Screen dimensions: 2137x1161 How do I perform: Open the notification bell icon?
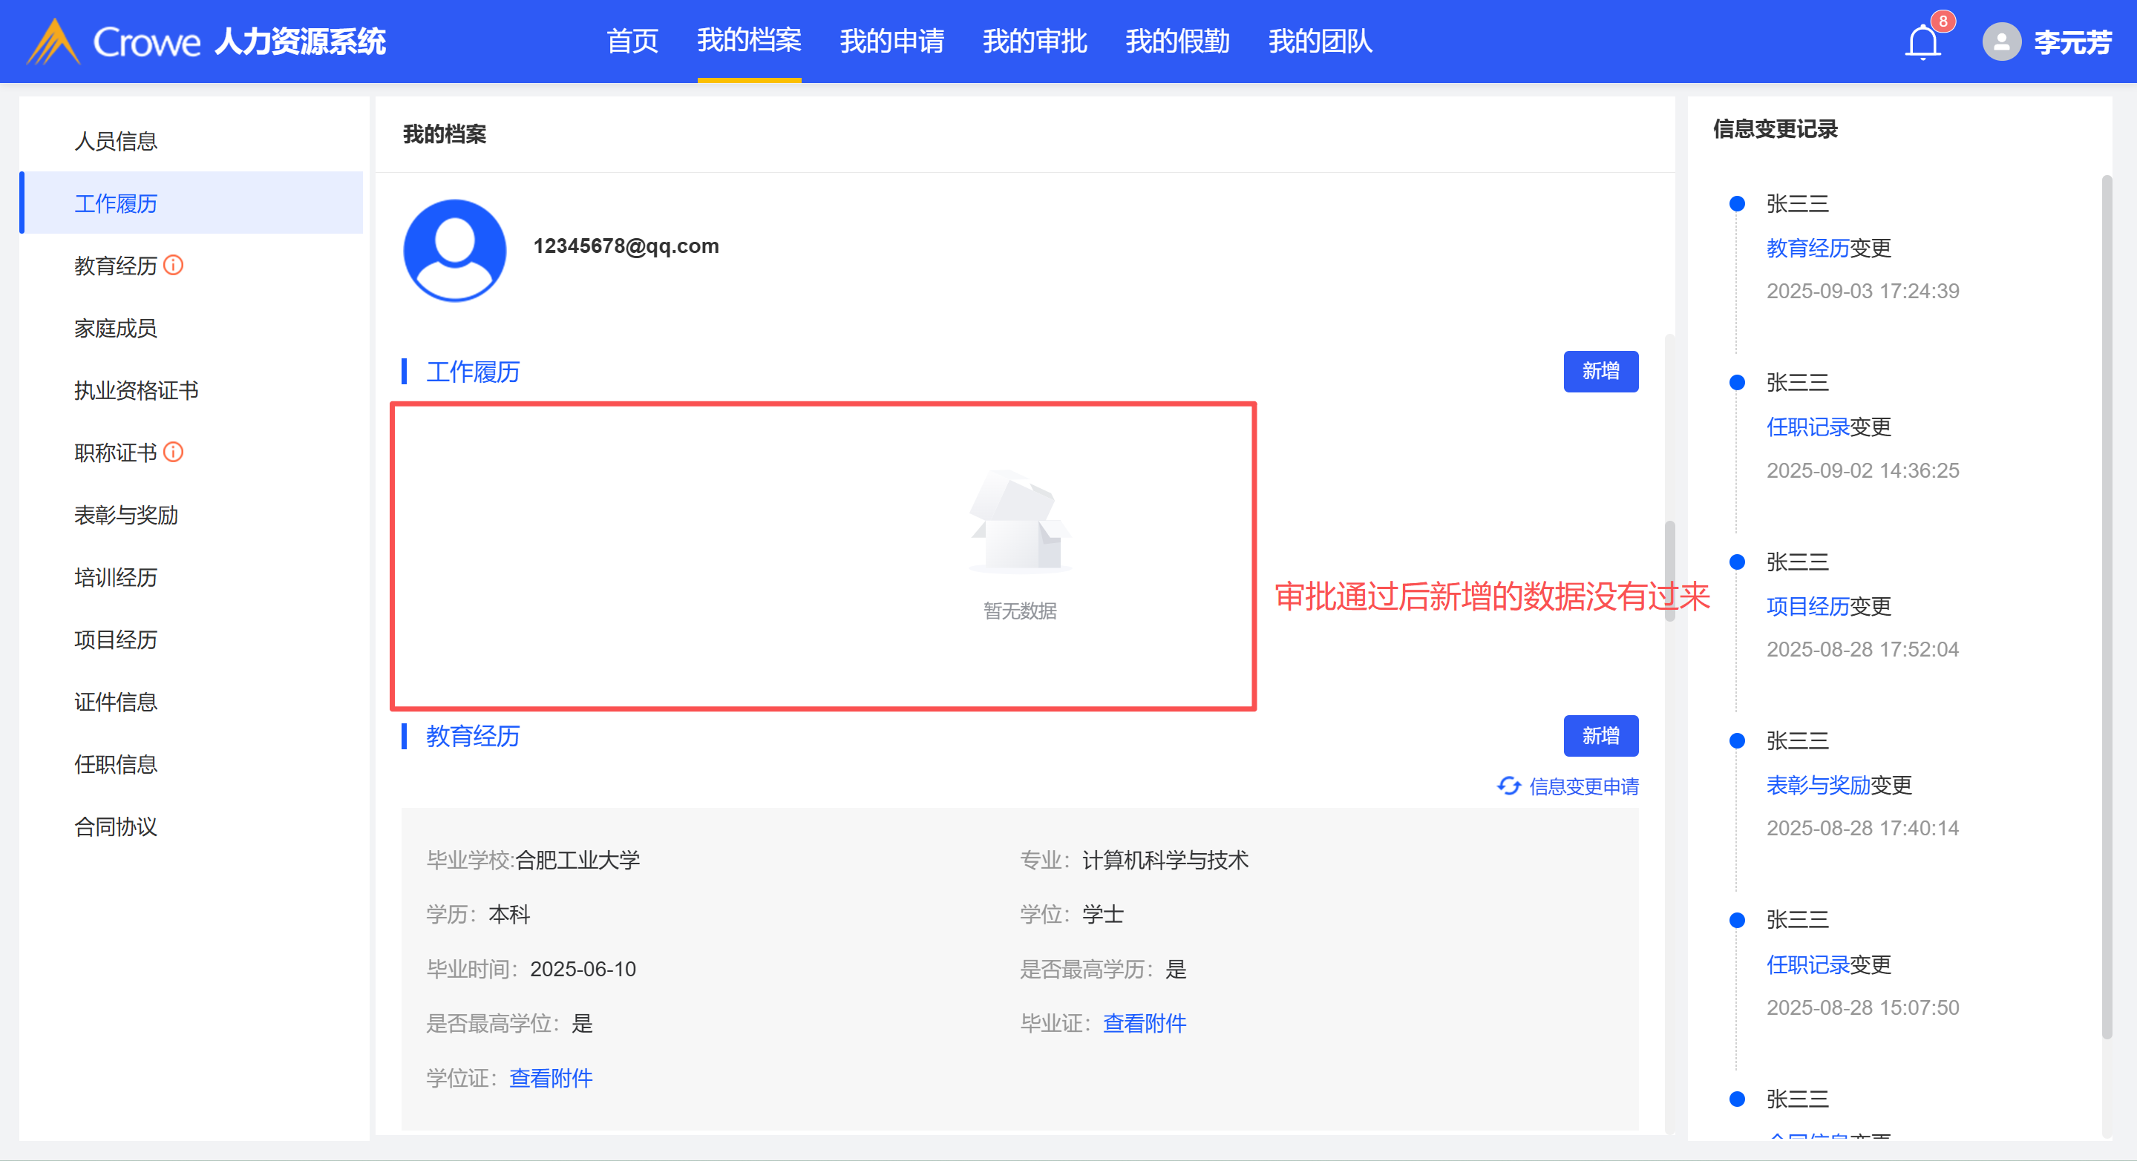pos(1922,42)
